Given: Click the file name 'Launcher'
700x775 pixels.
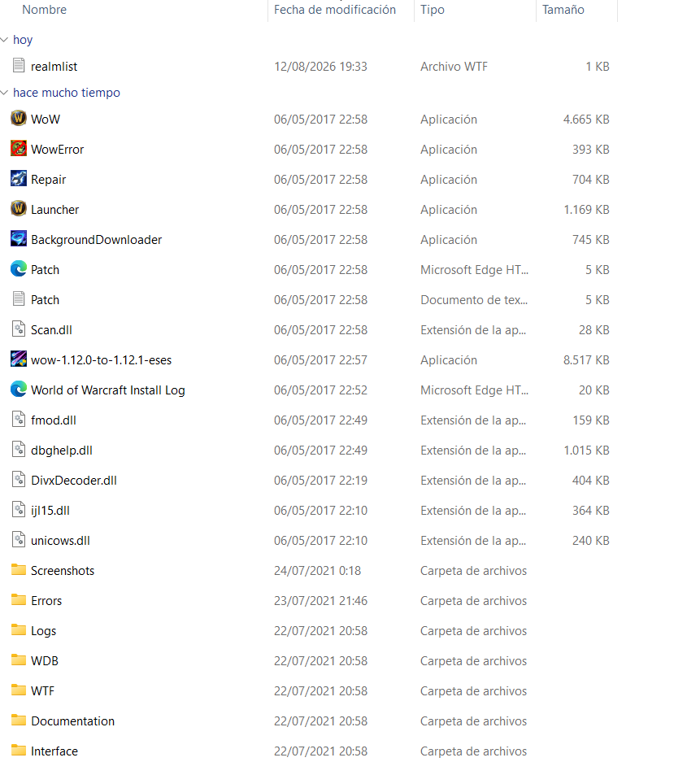Looking at the screenshot, I should coord(54,210).
